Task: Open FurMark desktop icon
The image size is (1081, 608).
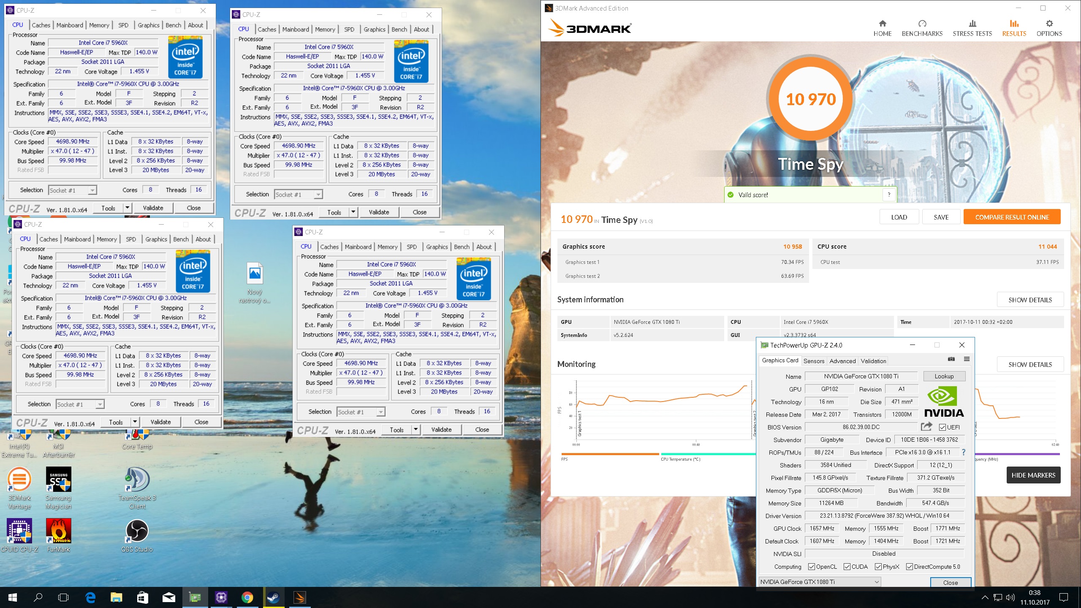Action: [59, 535]
